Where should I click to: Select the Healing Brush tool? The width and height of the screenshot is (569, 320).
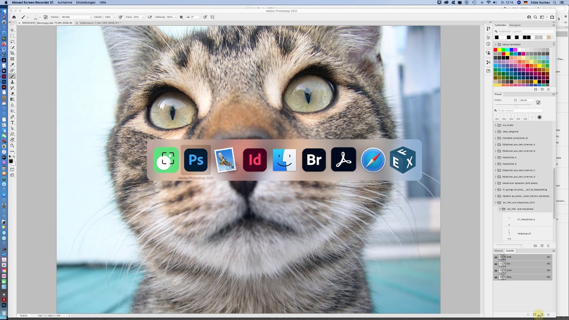tap(12, 70)
